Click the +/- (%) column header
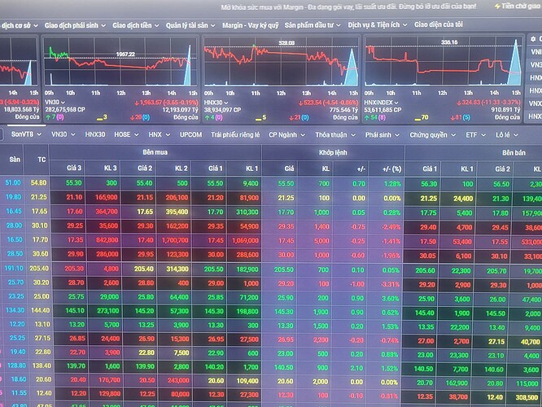 [x=392, y=168]
